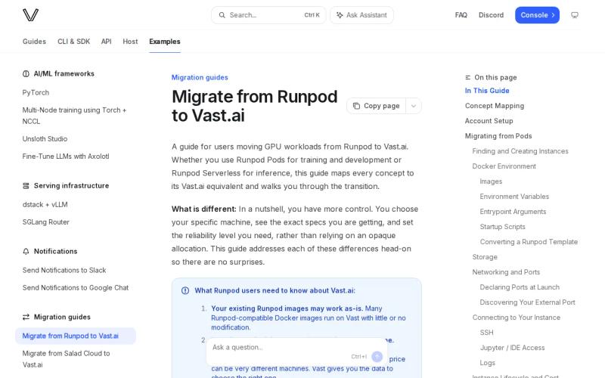Expand the Copy page dropdown arrow
This screenshot has width=605, height=378.
point(413,106)
